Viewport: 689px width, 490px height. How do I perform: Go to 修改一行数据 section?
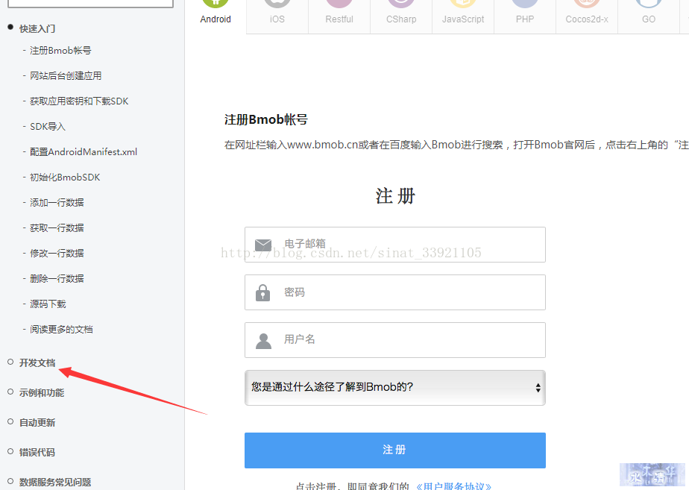57,254
